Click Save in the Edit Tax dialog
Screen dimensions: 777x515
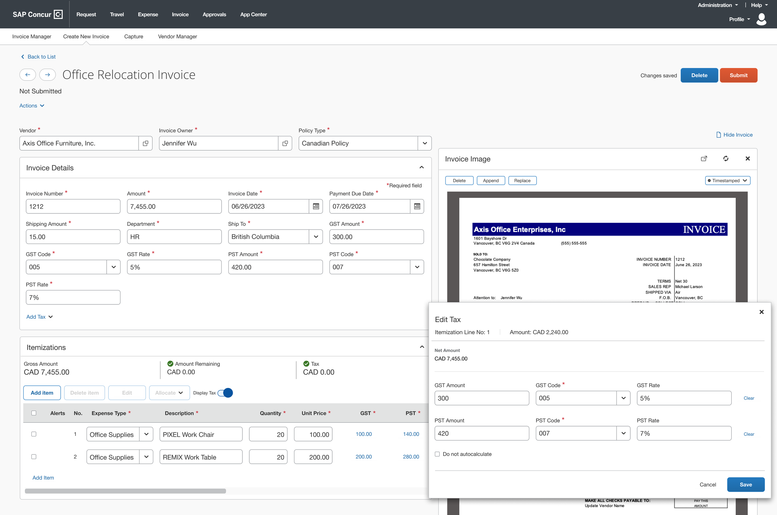tap(746, 485)
